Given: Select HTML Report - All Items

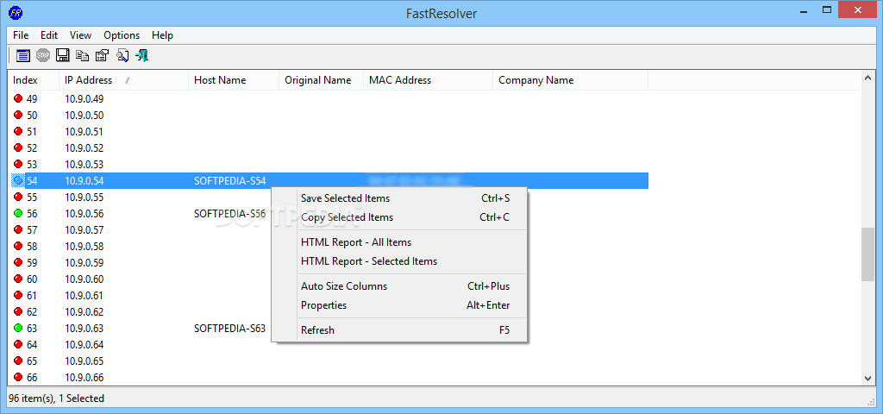Looking at the screenshot, I should tap(399, 242).
